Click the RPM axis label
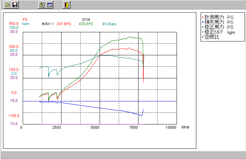This screenshot has height=159, width=246. click(x=185, y=127)
